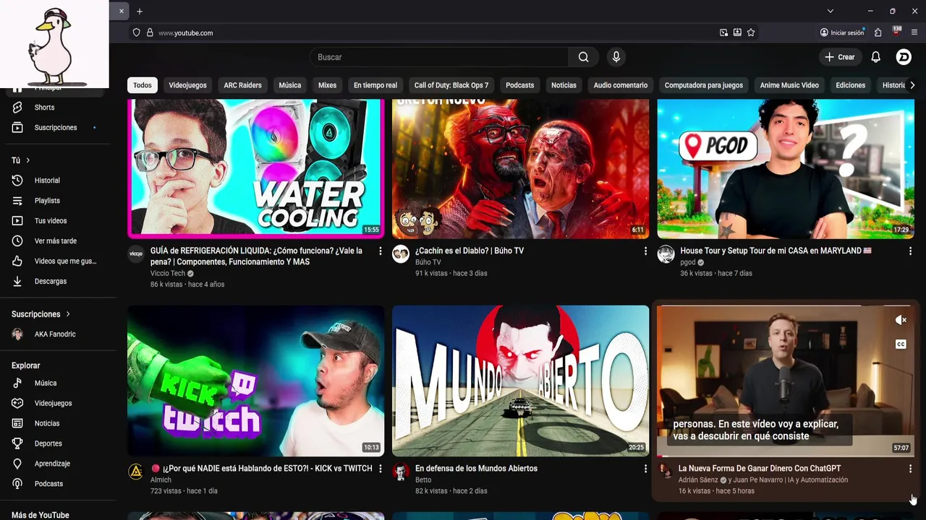Expand the Tú section
The image size is (926, 520).
click(x=21, y=160)
